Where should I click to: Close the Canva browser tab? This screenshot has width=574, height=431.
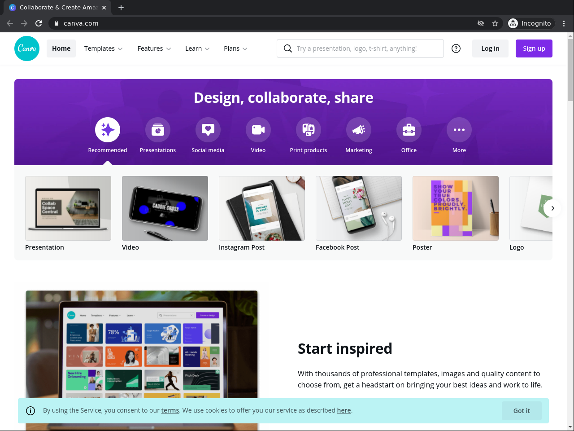104,8
